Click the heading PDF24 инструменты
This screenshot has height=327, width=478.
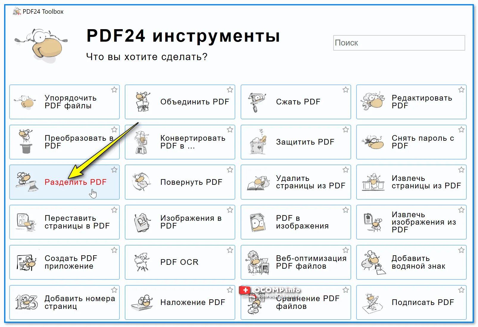click(183, 36)
